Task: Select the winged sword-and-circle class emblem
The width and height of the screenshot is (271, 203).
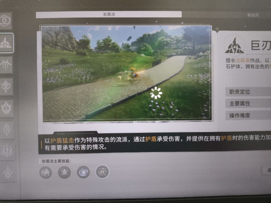Action: click(6, 87)
